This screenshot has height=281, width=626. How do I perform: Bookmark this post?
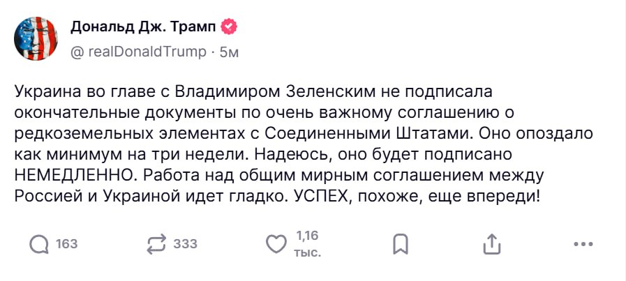pyautogui.click(x=401, y=243)
